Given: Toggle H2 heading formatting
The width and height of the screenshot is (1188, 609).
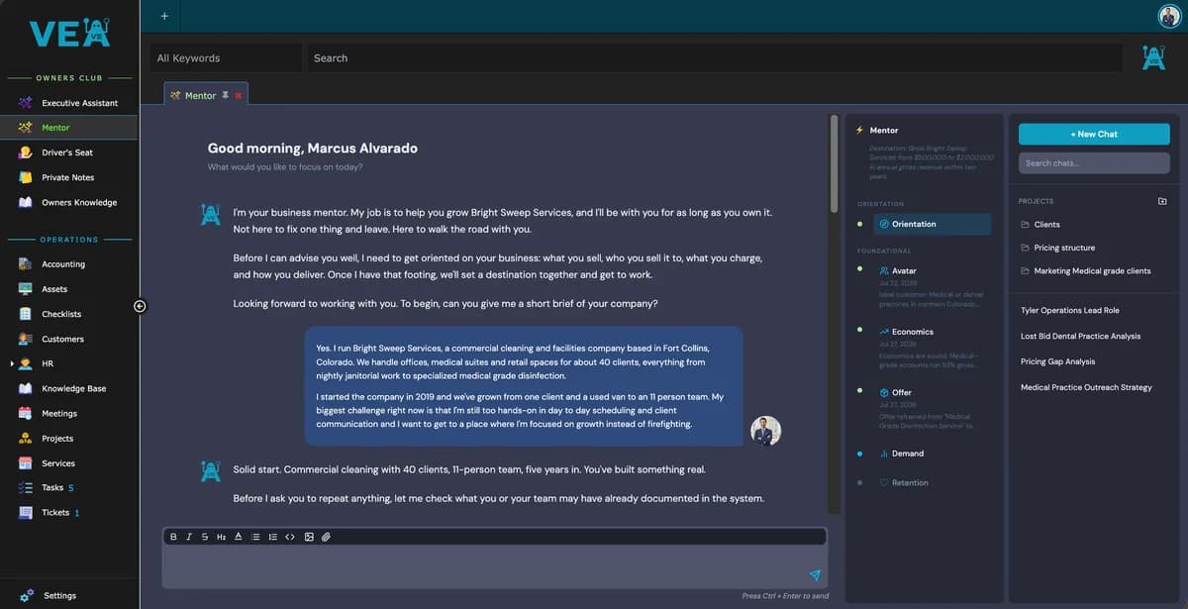Looking at the screenshot, I should (221, 537).
